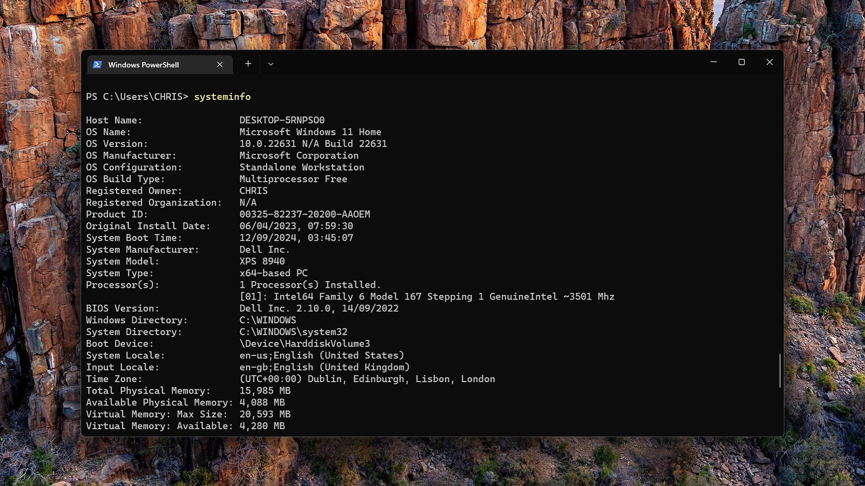Image resolution: width=865 pixels, height=486 pixels.
Task: Open a new terminal tab
Action: (x=248, y=64)
